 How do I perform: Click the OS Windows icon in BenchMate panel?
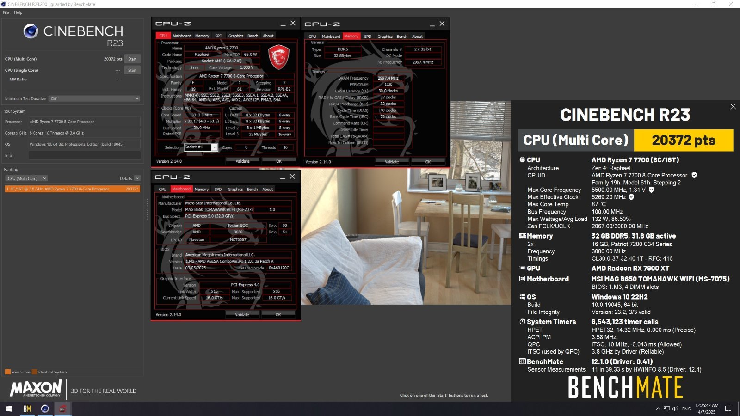(x=522, y=297)
